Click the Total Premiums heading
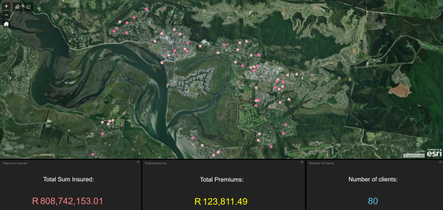 pyautogui.click(x=221, y=179)
